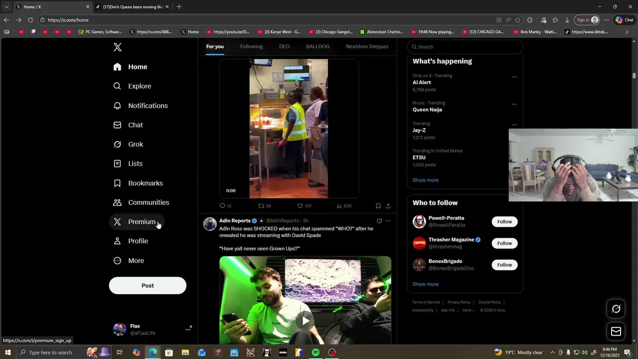Bookmark the video post with 83K views
Viewport: 638px width, 359px height.
pos(378,206)
